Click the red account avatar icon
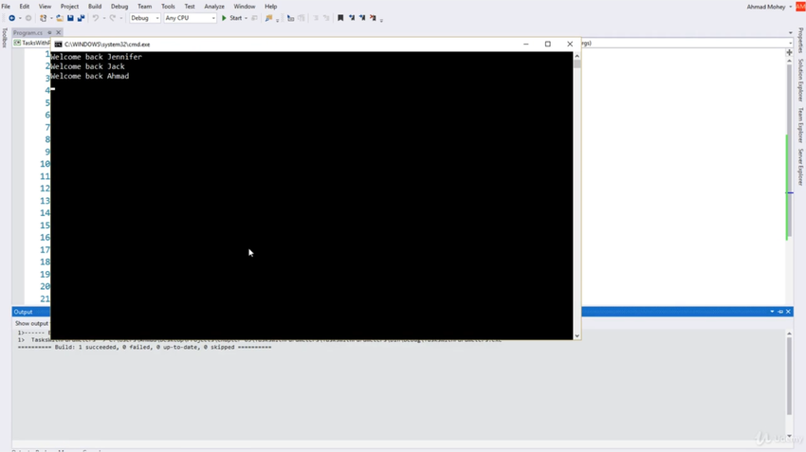Viewport: 806px width, 452px height. [x=800, y=7]
